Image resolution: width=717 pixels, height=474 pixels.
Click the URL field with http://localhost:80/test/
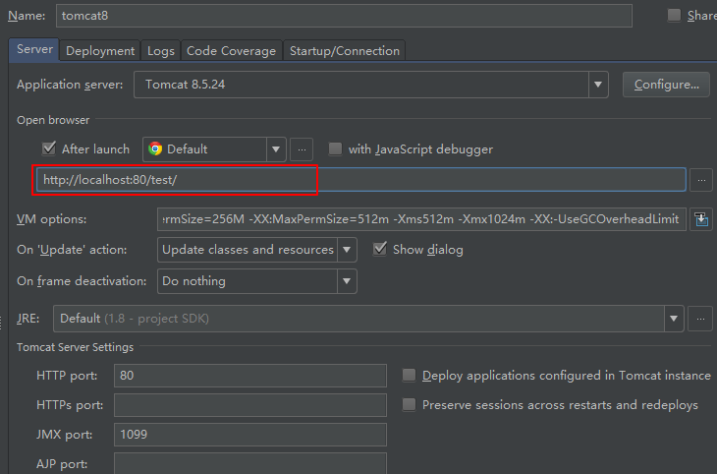pos(361,180)
